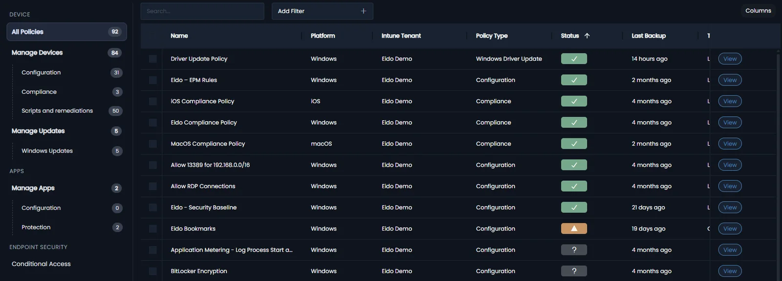Screen dimensions: 782x281
Task: Tick the Application Metering row checkbox
Action: (x=153, y=250)
